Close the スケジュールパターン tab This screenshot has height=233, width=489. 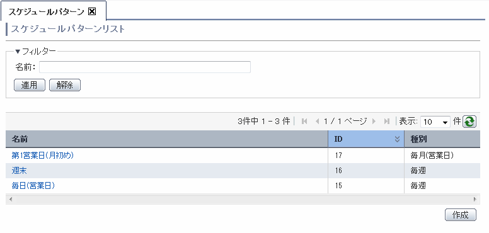tap(92, 11)
